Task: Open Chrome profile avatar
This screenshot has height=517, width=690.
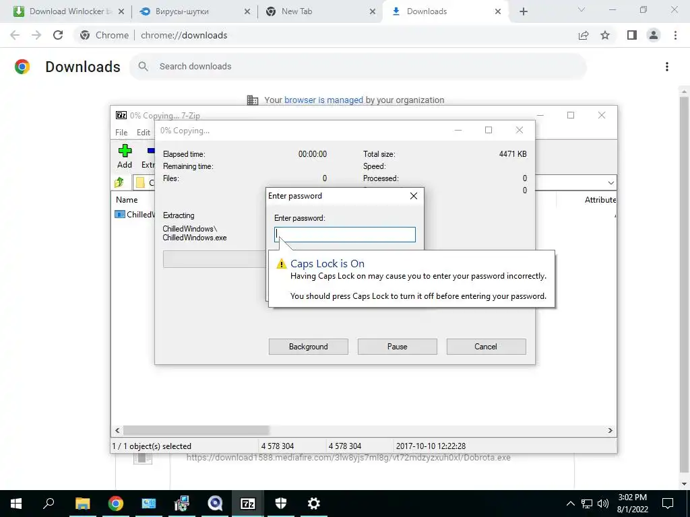Action: pos(654,35)
